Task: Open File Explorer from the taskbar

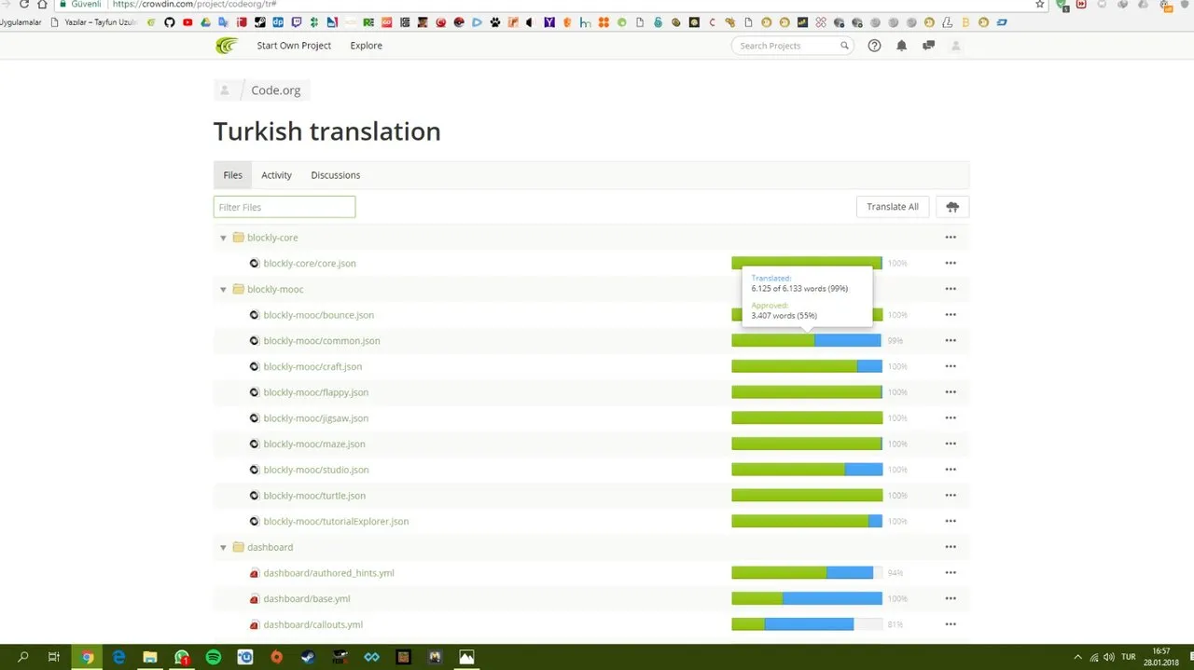Action: (150, 657)
